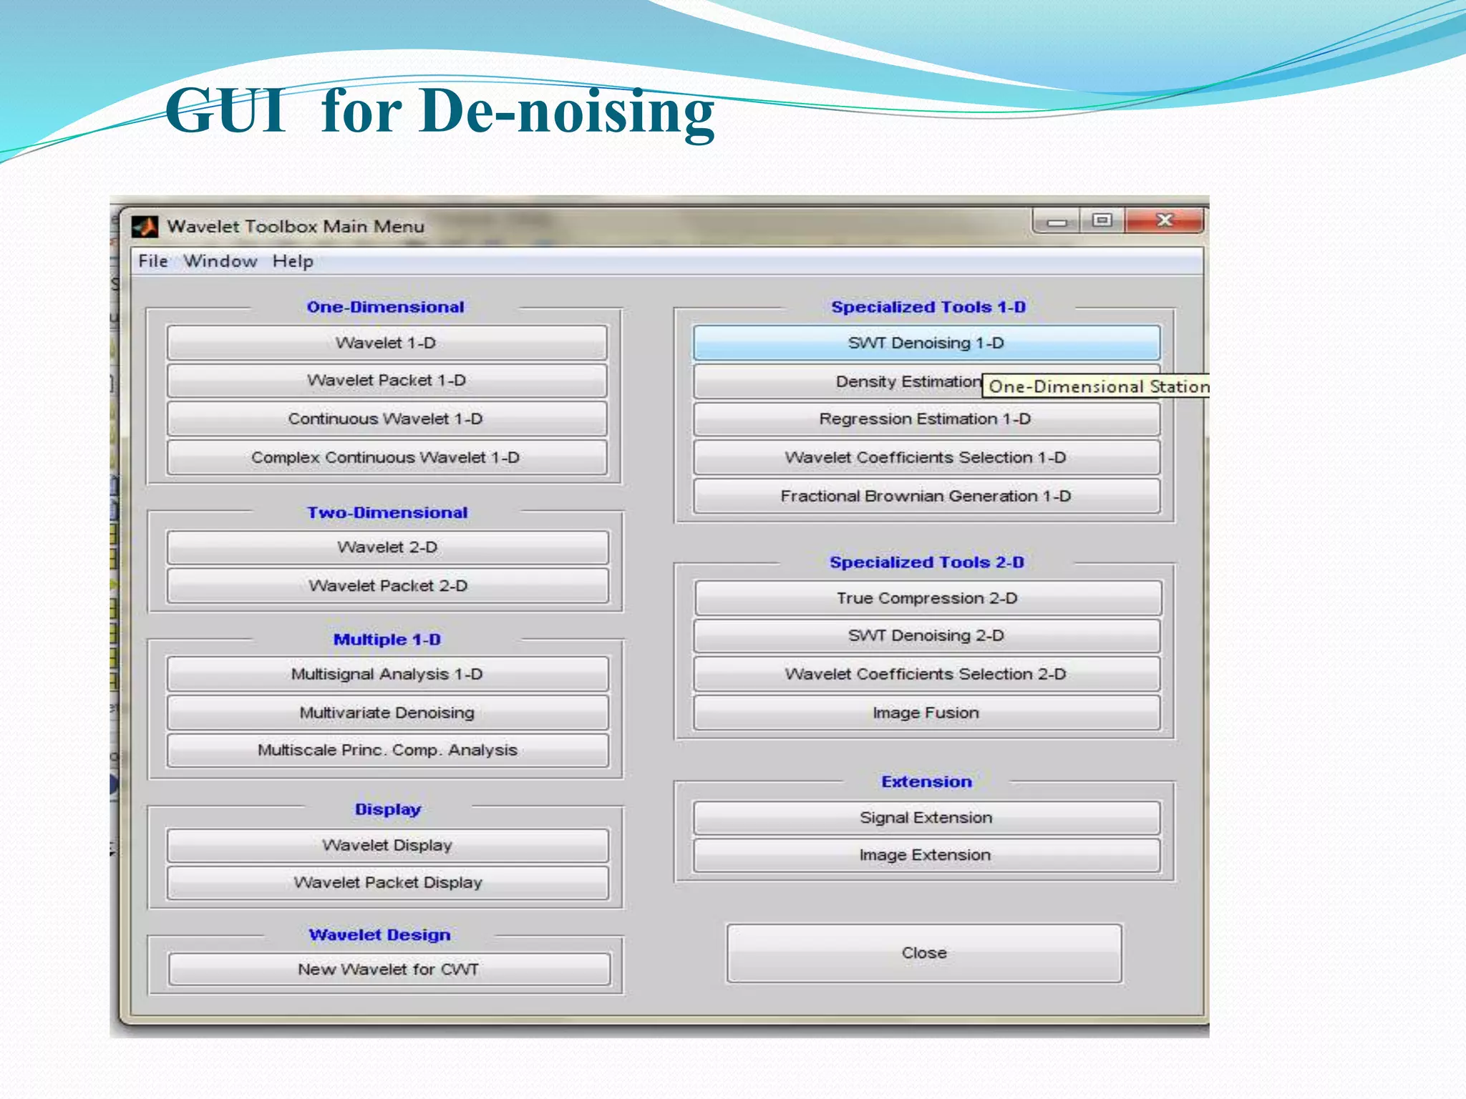The height and width of the screenshot is (1099, 1466).
Task: Click the MATLAB icon in the title bar
Action: point(145,227)
